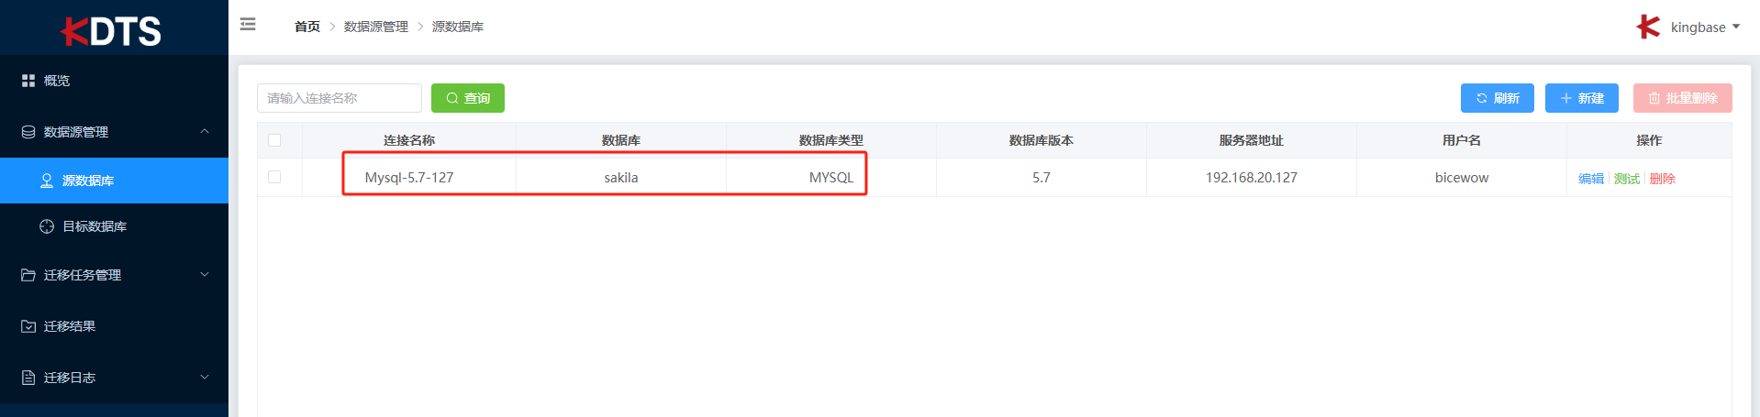Focus the connection name search field

(340, 98)
